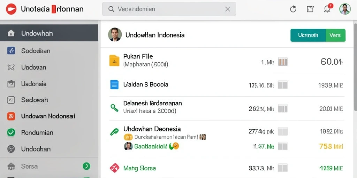Image resolution: width=357 pixels, height=178 pixels.
Task: Open the green Mahg Slorsa entry
Action: pos(139,168)
